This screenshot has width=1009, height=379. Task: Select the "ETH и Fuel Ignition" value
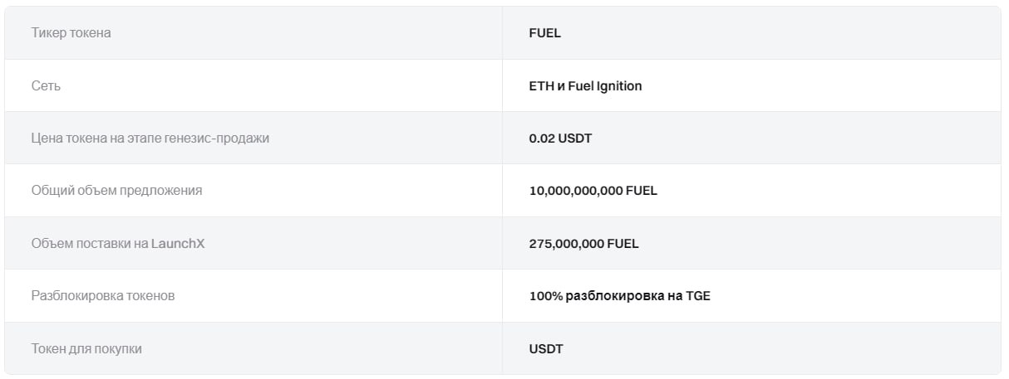[x=585, y=85]
